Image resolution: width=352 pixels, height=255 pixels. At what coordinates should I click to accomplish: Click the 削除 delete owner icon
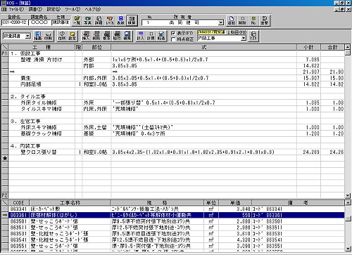coord(242,20)
